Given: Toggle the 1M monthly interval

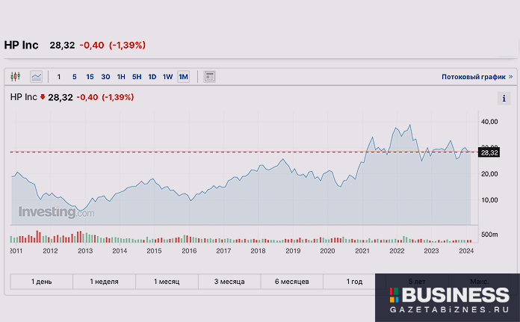Looking at the screenshot, I should pyautogui.click(x=183, y=76).
